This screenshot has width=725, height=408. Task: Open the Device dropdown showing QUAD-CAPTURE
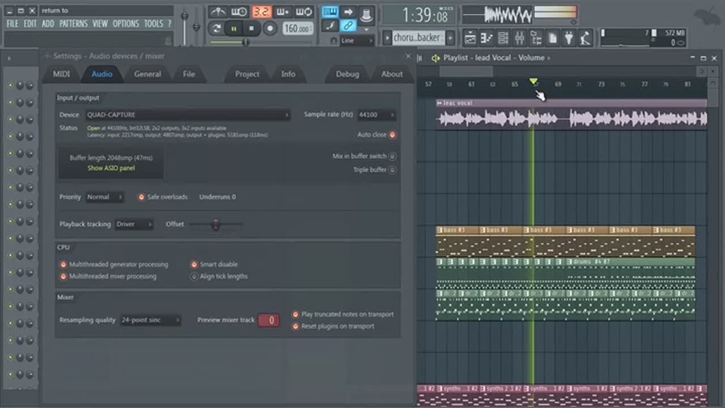pyautogui.click(x=187, y=115)
